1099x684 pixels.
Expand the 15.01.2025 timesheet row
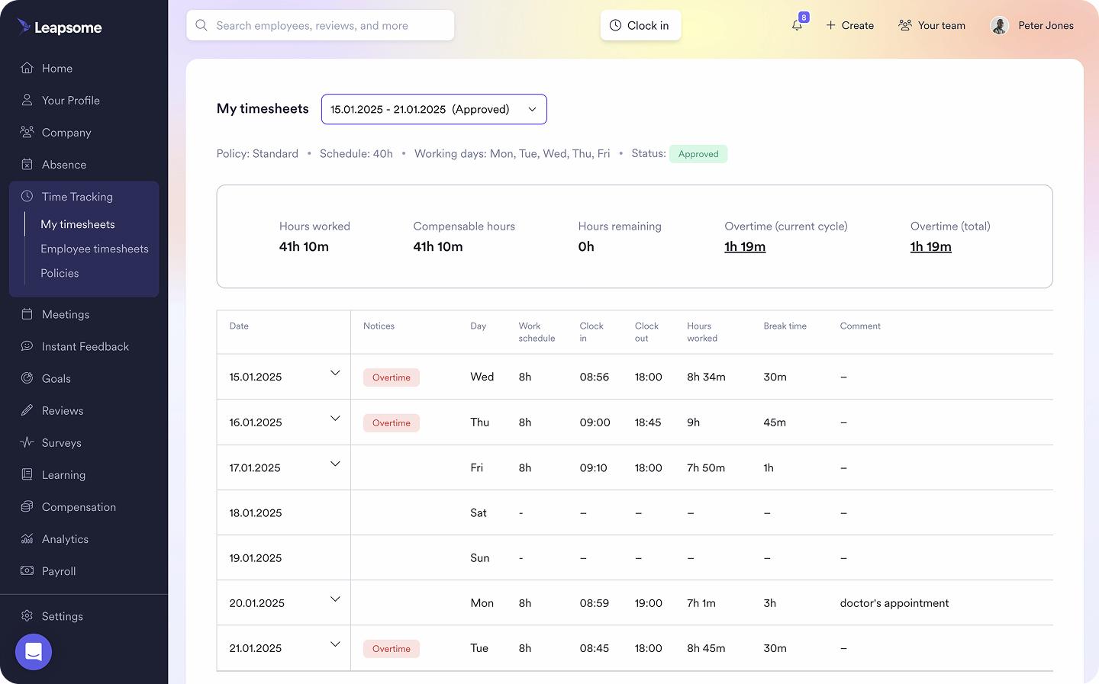pos(335,373)
